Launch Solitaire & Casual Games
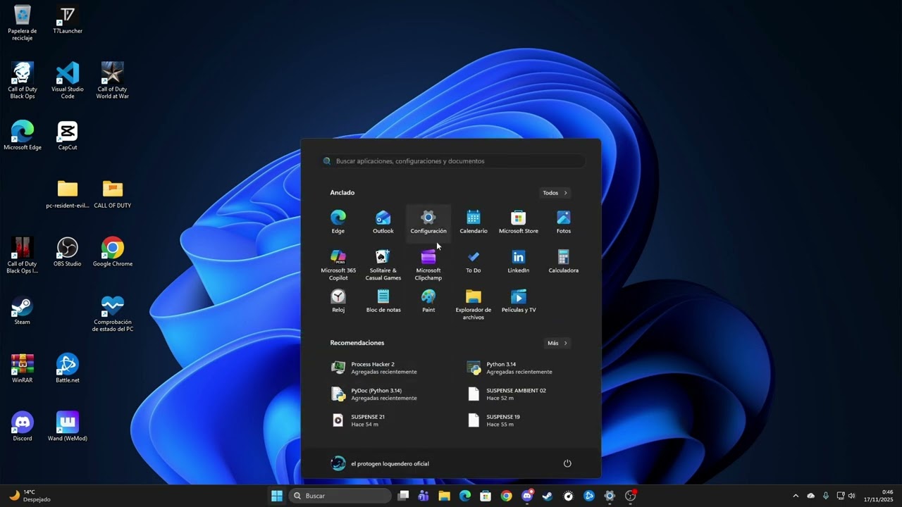Viewport: 902px width, 507px height. 383,265
